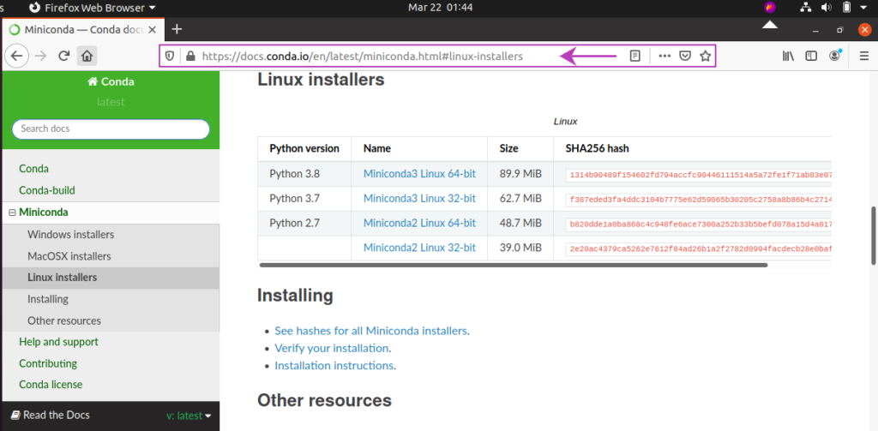878x431 pixels.
Task: Open Conda license page
Action: [51, 385]
